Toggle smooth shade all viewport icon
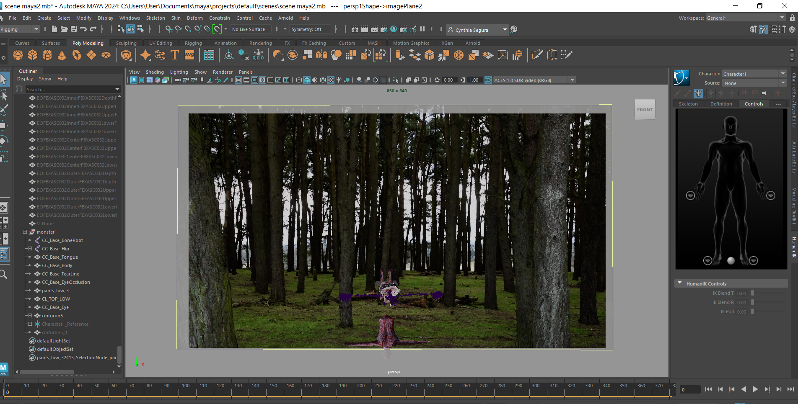 (x=307, y=80)
